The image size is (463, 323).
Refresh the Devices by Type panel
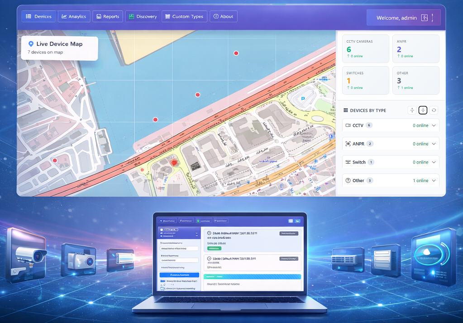434,110
